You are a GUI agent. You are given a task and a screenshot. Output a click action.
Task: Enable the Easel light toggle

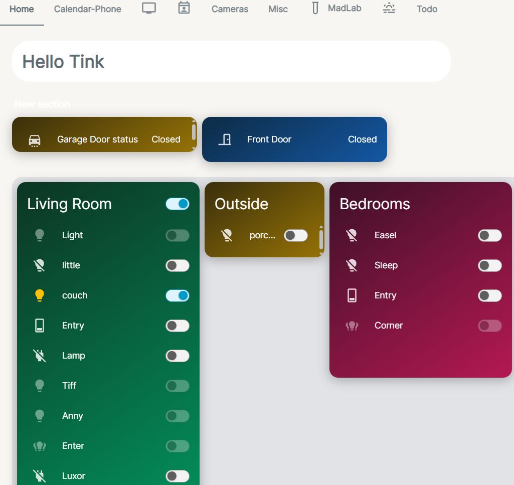tap(490, 235)
